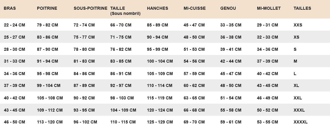
Task: Click the 53 - 55 CM mi-mollet cell
Action: 267,122
